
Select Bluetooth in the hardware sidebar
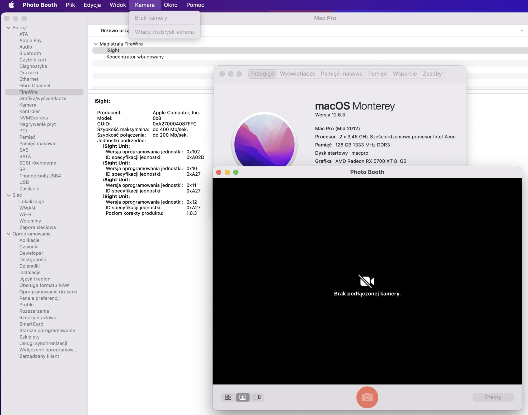tap(30, 53)
